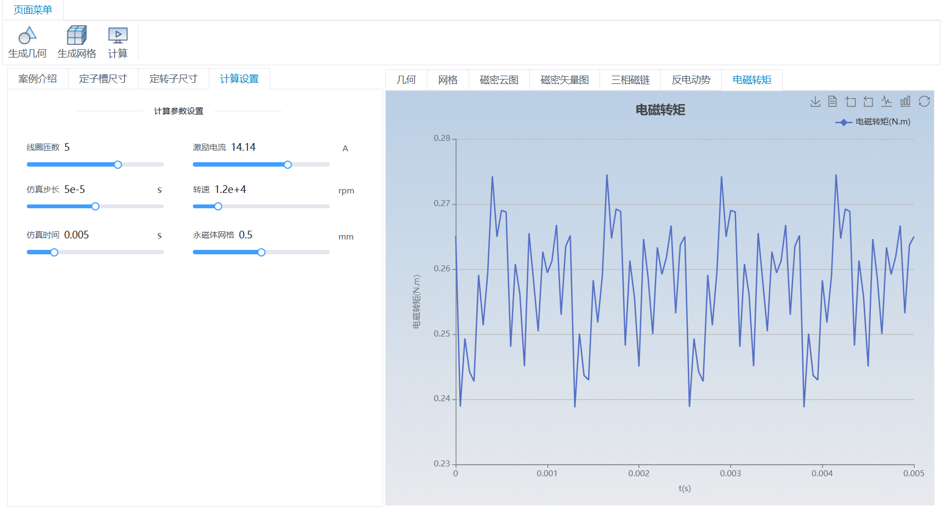This screenshot has height=513, width=941.
Task: Show the 几何 result tab
Action: pos(406,80)
